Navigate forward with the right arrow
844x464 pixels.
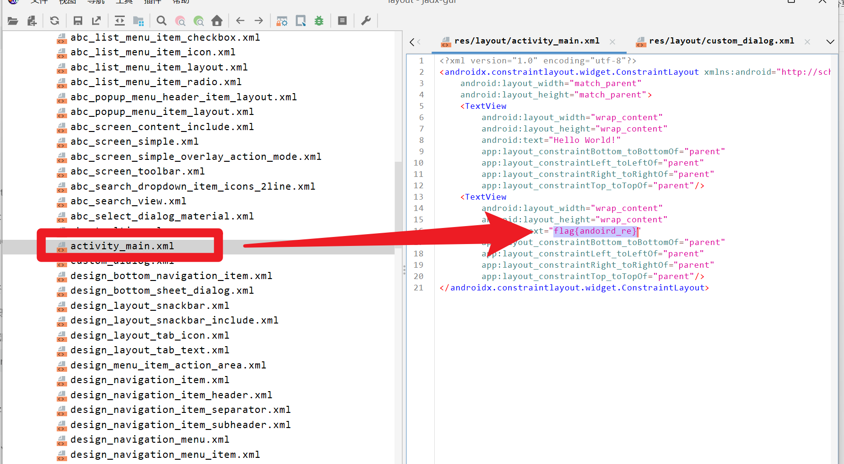click(258, 21)
